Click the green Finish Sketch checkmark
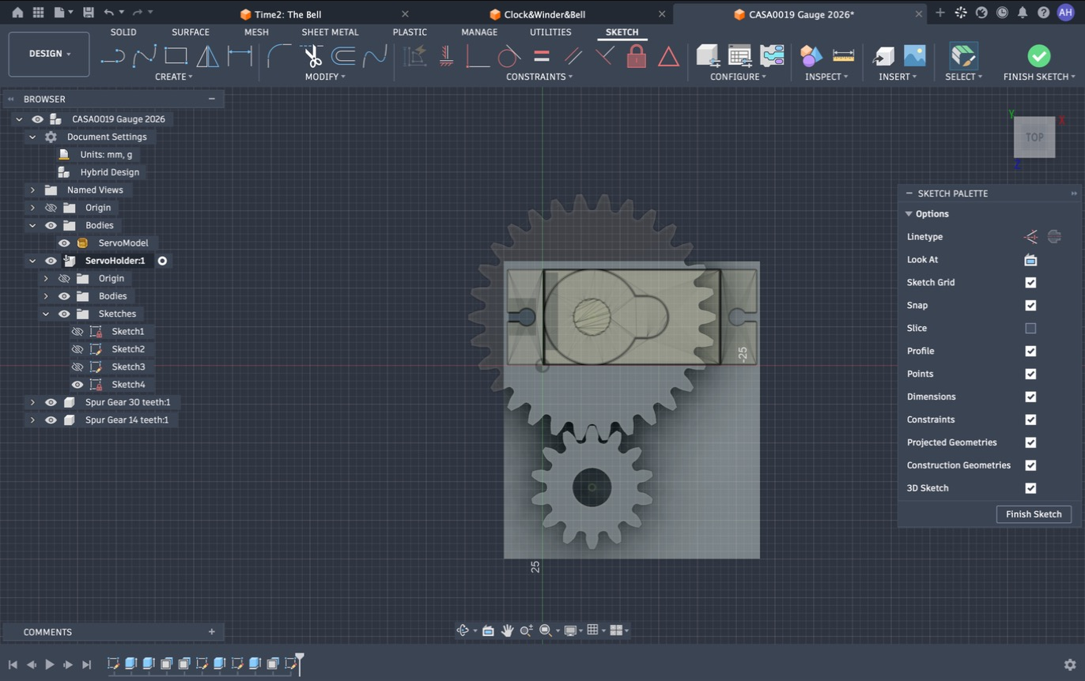1085x681 pixels. point(1039,56)
